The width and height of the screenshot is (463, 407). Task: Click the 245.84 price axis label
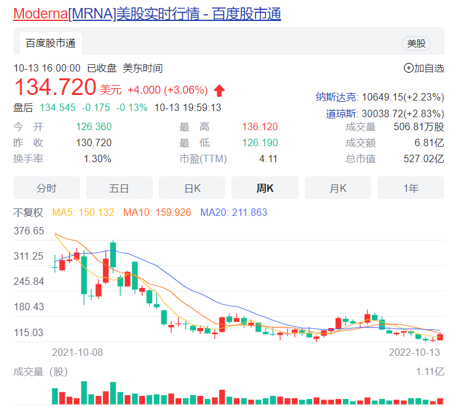coord(29,281)
